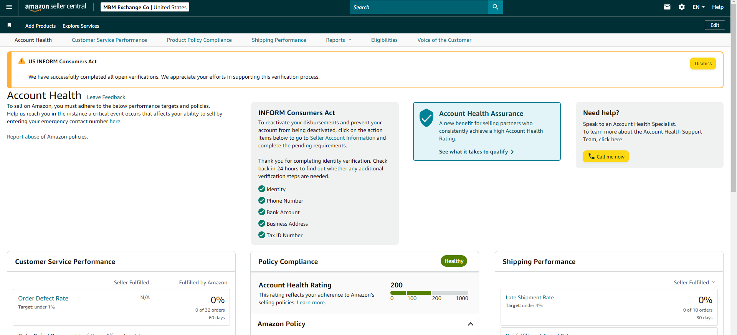Go to Product Policy Compliance tab
This screenshot has height=335, width=737.
tap(199, 40)
